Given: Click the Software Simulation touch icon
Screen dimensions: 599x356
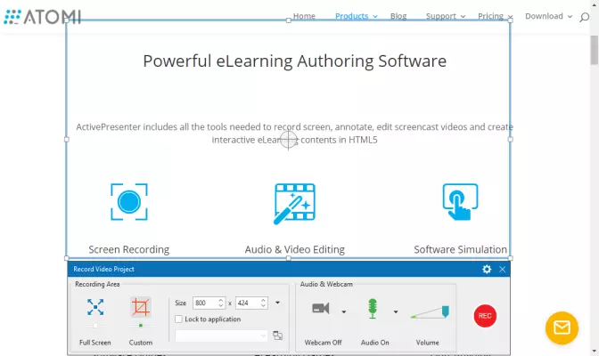Looking at the screenshot, I should click(460, 202).
